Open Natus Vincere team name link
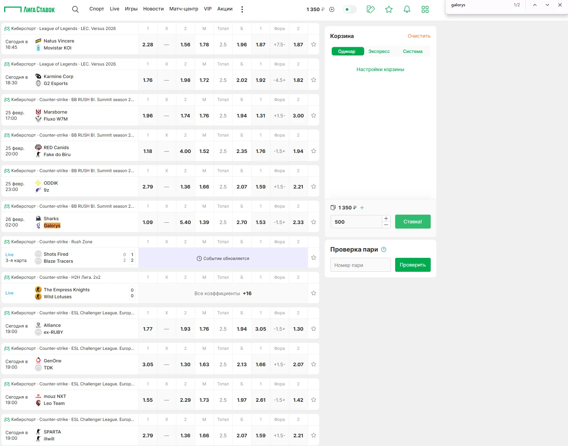Image resolution: width=568 pixels, height=446 pixels. point(59,41)
